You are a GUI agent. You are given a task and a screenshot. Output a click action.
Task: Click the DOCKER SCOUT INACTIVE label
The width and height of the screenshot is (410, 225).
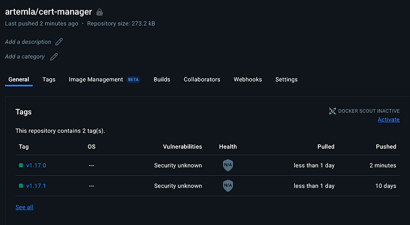pyautogui.click(x=369, y=111)
